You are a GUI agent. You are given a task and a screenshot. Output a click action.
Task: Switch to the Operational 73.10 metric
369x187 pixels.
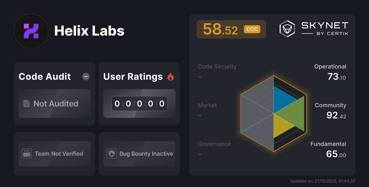330,71
